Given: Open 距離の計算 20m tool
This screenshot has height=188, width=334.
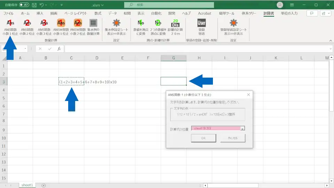Looking at the screenshot, I should [175, 27].
